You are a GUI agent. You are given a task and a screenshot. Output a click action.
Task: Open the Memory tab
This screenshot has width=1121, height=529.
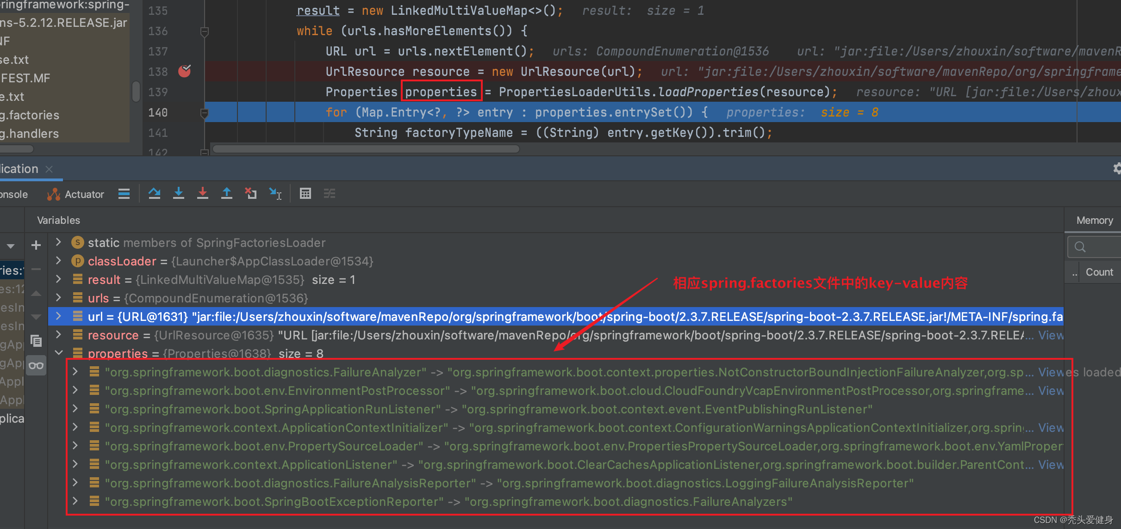(1094, 221)
